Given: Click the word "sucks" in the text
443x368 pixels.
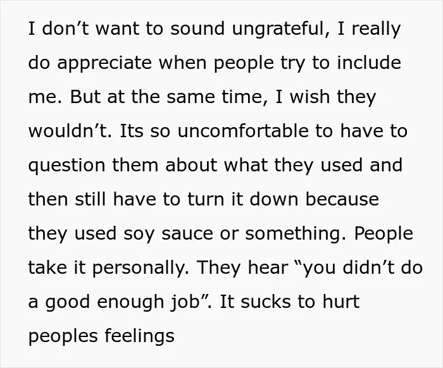Looking at the screenshot, I should [x=266, y=302].
